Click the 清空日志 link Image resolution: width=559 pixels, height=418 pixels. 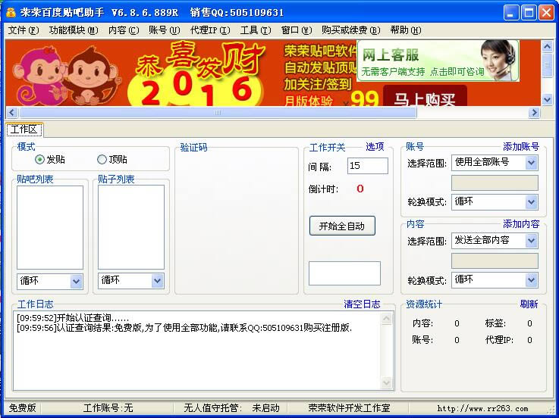coord(362,304)
